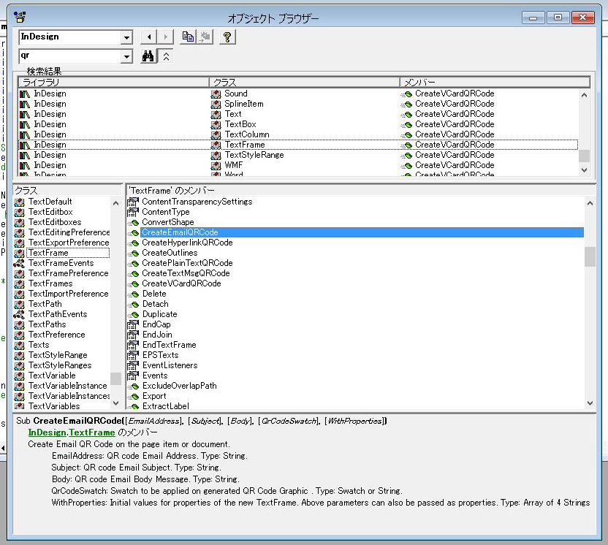Open the InDesign library link in details

(47, 432)
